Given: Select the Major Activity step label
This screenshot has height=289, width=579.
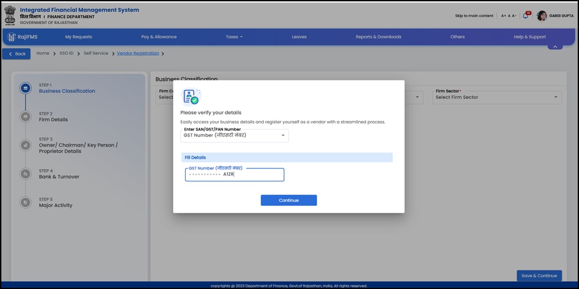Looking at the screenshot, I should pyautogui.click(x=56, y=205).
